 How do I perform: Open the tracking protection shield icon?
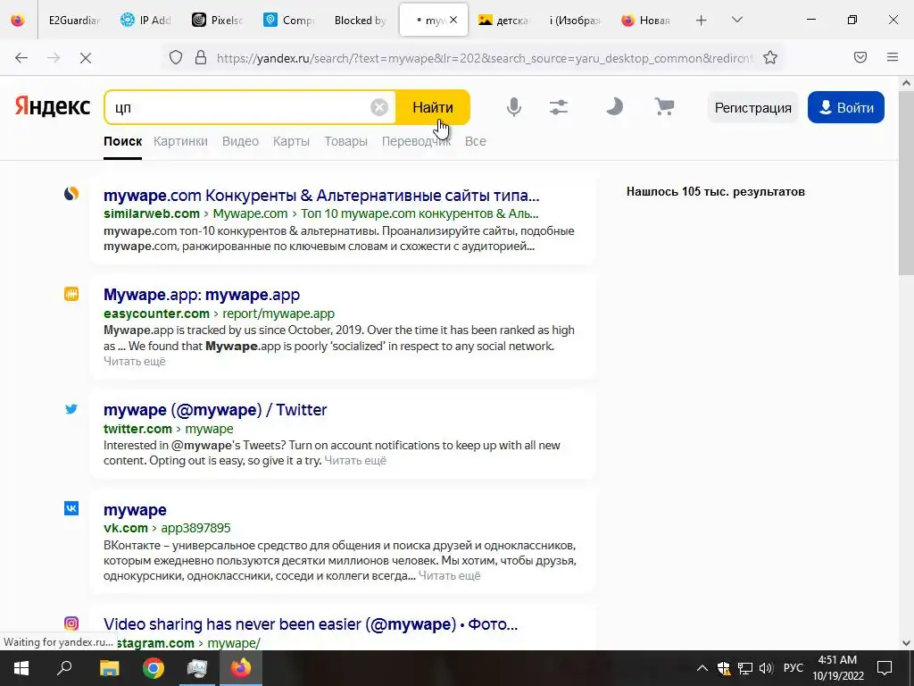tap(176, 58)
